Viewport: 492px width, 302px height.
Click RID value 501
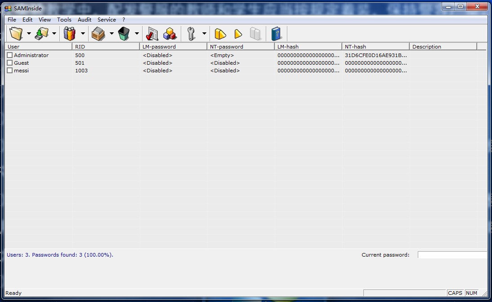point(80,63)
